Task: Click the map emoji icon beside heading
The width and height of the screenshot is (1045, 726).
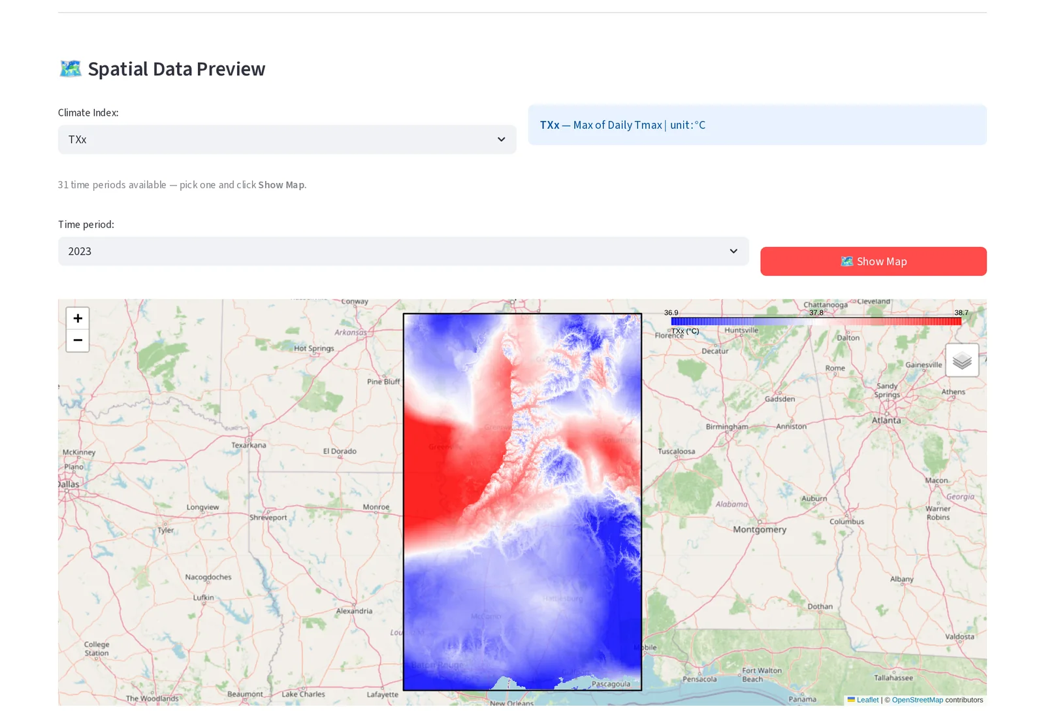Action: (71, 69)
